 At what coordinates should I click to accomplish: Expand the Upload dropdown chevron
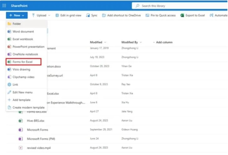click(49, 15)
